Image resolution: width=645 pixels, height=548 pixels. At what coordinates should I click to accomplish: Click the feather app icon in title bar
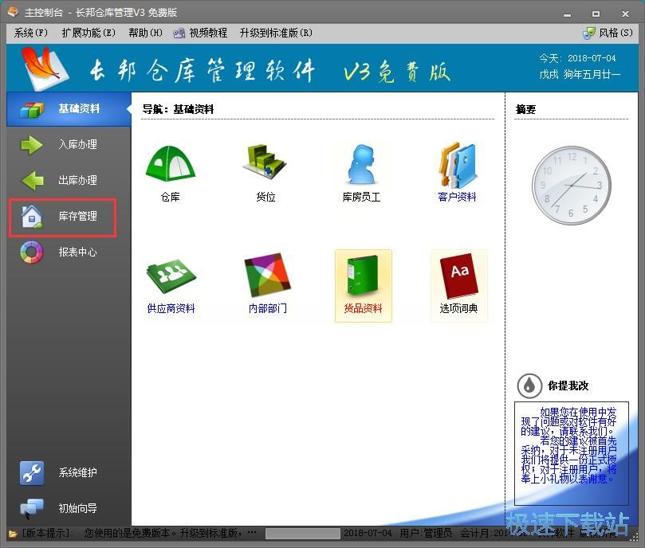[14, 12]
